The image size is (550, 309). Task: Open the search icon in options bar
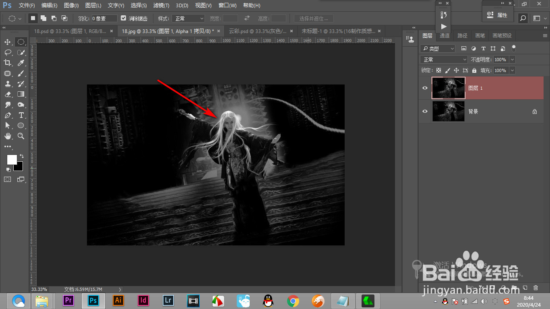523,18
